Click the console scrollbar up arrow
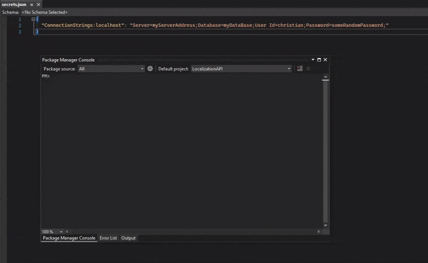The image size is (428, 263). [325, 77]
